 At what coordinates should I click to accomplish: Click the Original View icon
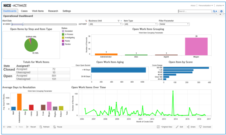158,127
